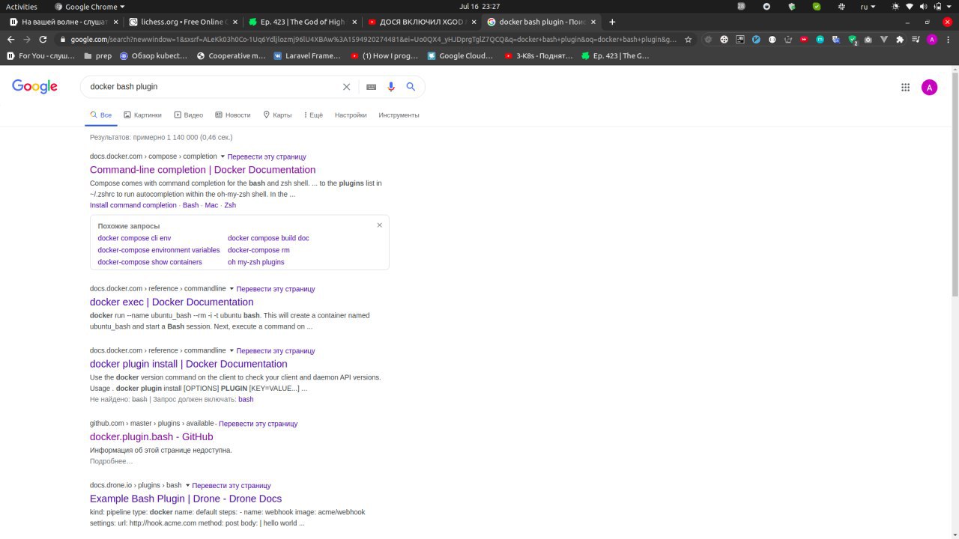The width and height of the screenshot is (959, 539).
Task: Click the Slack tray icon
Action: click(841, 7)
